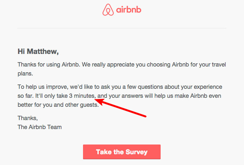Click "The Airbnb Team" signature

click(x=40, y=127)
